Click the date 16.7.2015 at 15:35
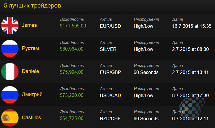The height and width of the screenshot is (128, 215). pyautogui.click(x=192, y=26)
